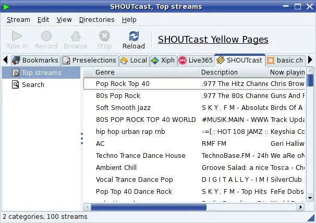Screen dimensions: 316x223
Task: Click the Browse home icon
Action: (76, 36)
